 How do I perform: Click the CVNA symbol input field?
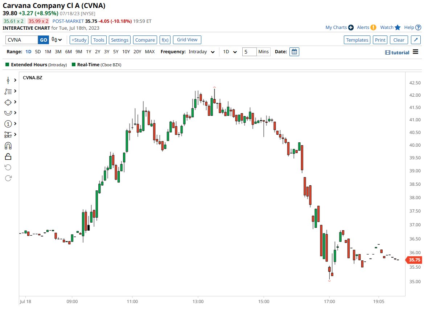click(x=21, y=40)
